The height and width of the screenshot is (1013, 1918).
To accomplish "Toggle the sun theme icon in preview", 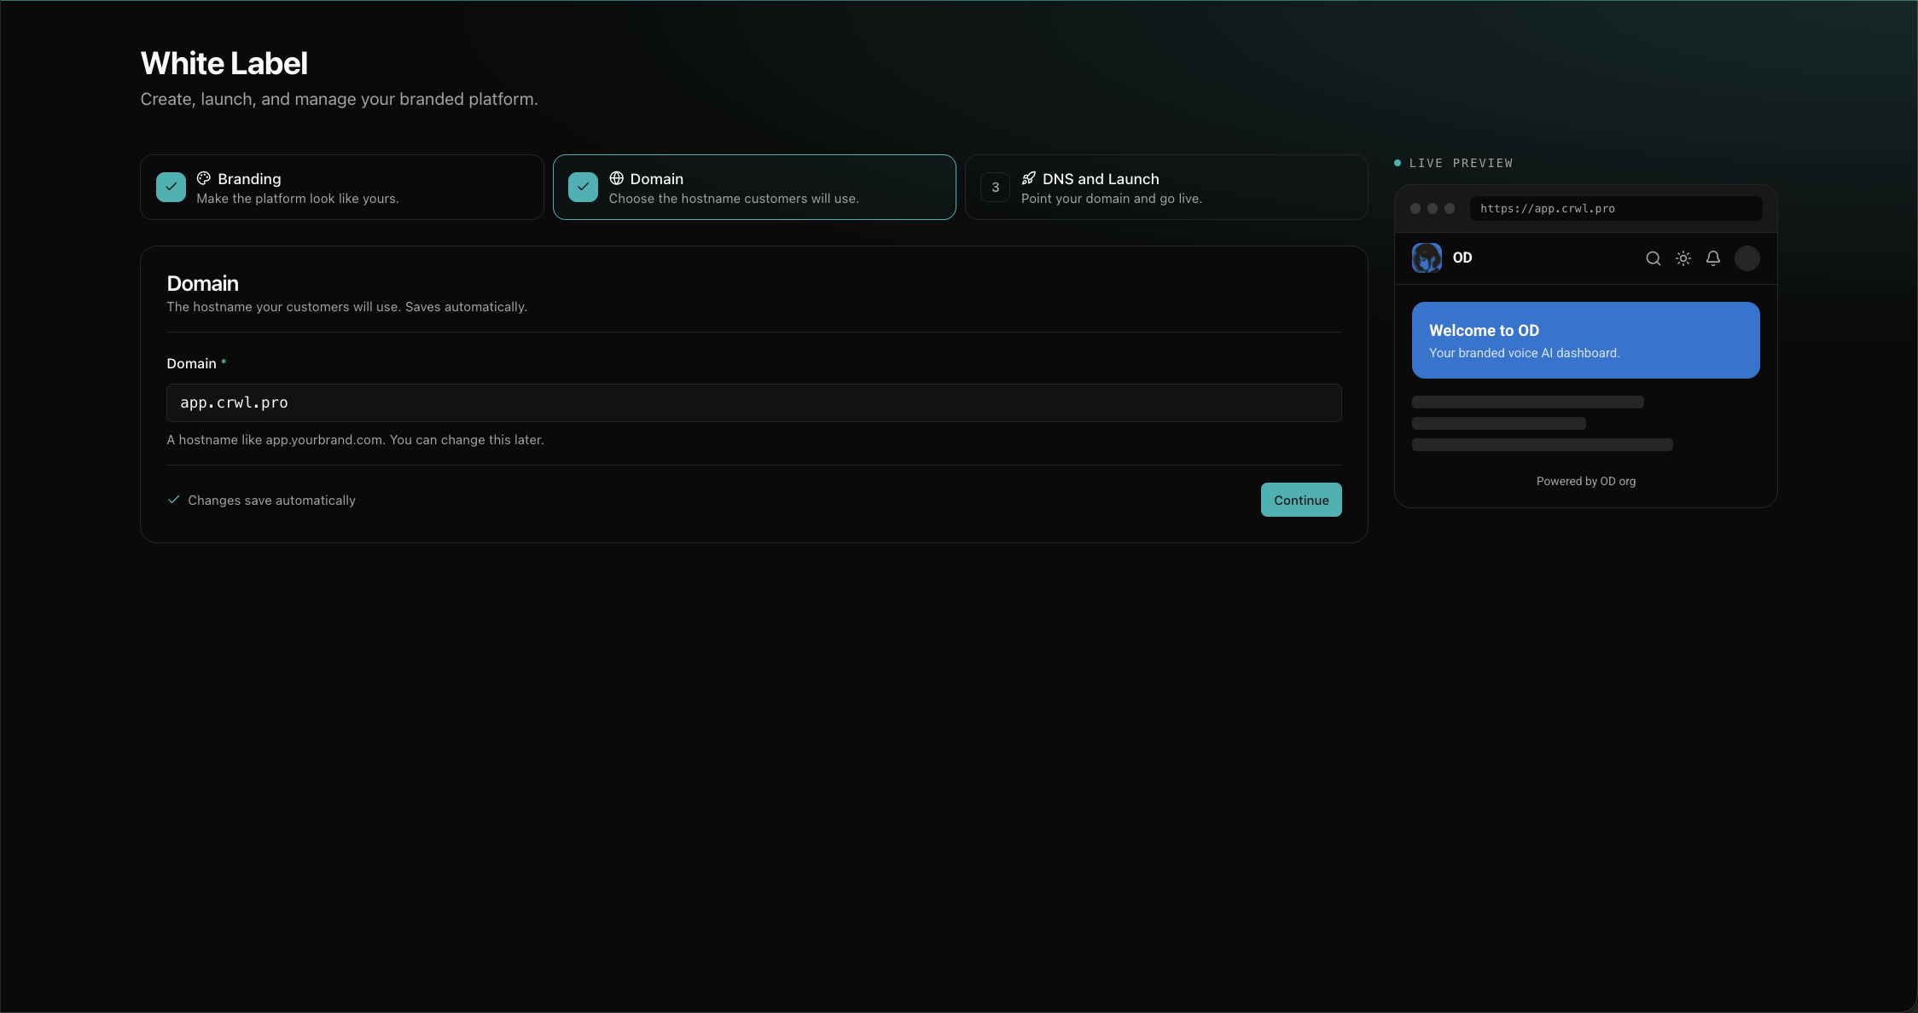I will (1683, 258).
